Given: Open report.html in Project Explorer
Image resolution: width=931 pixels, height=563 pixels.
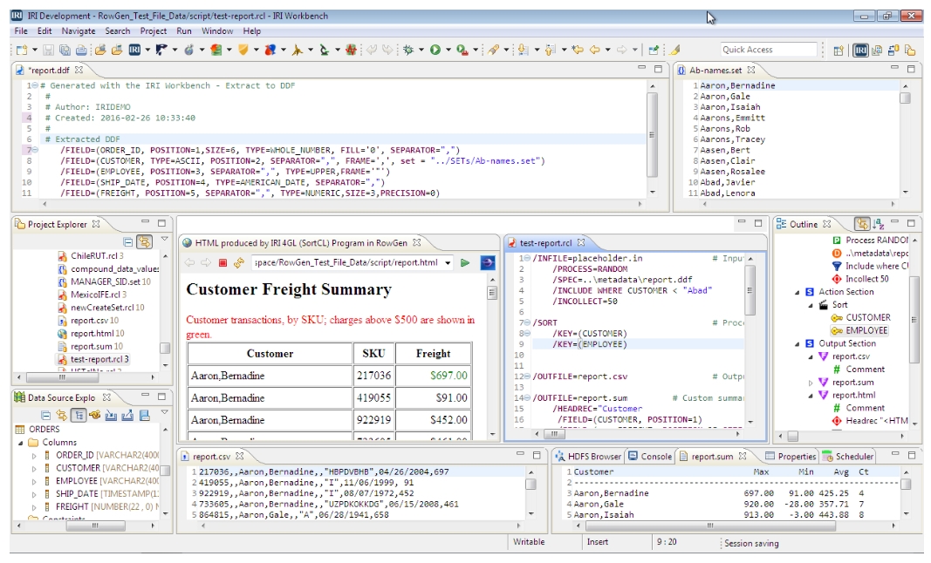Looking at the screenshot, I should coord(90,333).
